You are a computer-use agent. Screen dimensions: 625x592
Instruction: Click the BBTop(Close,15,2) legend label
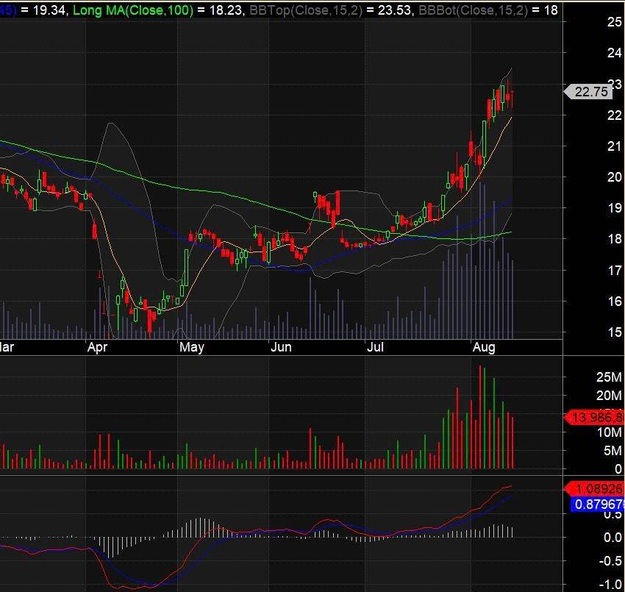(x=306, y=10)
